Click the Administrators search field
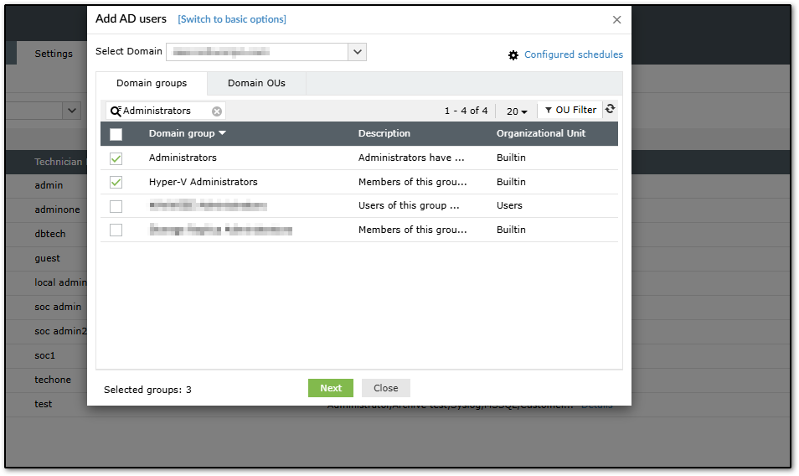 (165, 111)
